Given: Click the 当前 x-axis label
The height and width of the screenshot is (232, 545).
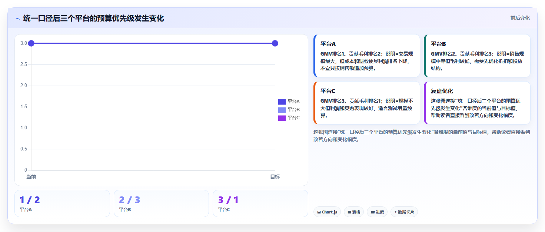Looking at the screenshot, I should coord(31,177).
